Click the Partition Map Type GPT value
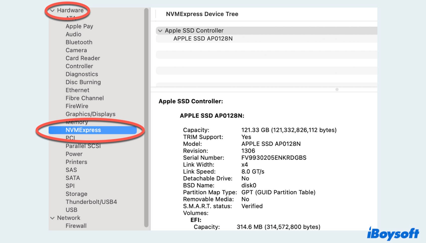The width and height of the screenshot is (426, 243). [x=278, y=192]
